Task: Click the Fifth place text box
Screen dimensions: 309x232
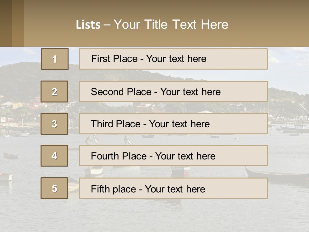Action: pyautogui.click(x=173, y=188)
